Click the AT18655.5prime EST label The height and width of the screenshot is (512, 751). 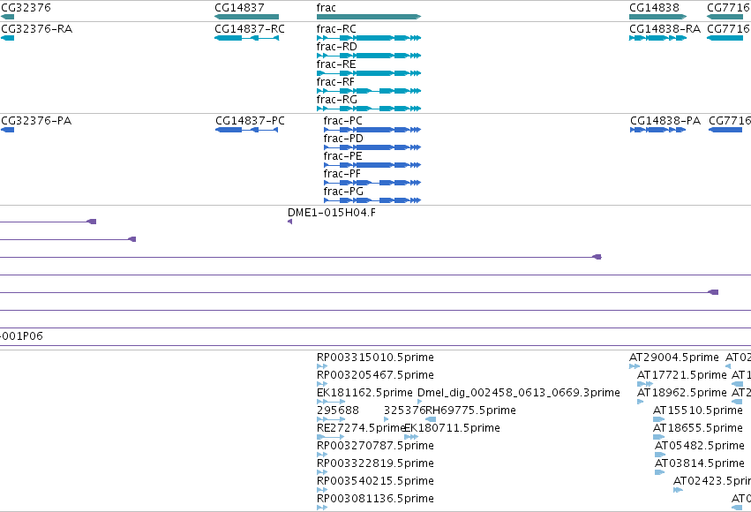pyautogui.click(x=698, y=428)
